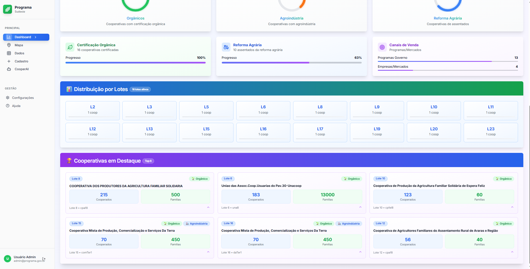Click the Certificação Orgânica leaf icon
The width and height of the screenshot is (530, 269).
point(70,47)
